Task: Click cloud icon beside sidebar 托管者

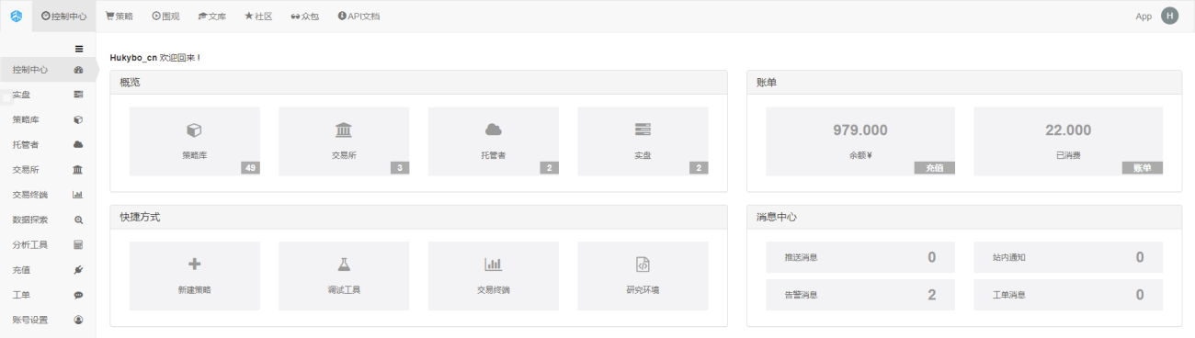Action: [79, 144]
